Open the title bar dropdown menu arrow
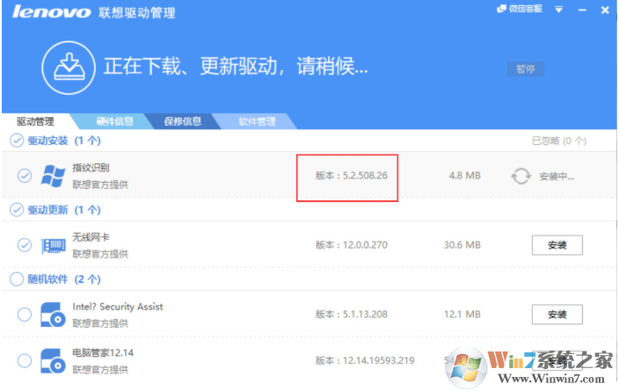619x391 pixels. (558, 10)
